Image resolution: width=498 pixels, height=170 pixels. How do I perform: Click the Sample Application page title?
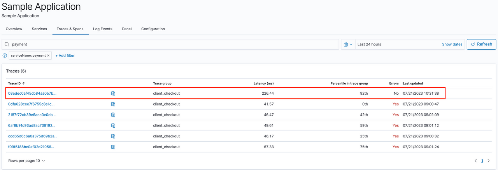pyautogui.click(x=41, y=7)
